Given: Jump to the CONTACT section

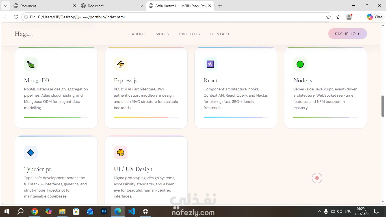Looking at the screenshot, I should click(220, 34).
